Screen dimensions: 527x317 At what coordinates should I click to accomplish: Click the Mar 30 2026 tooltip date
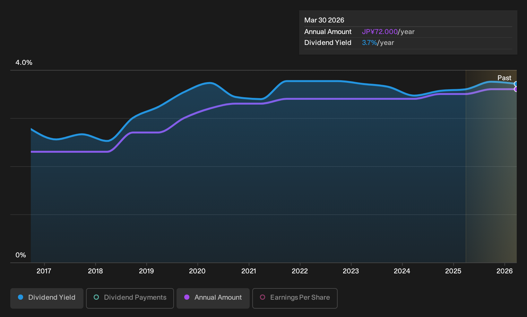pyautogui.click(x=324, y=20)
